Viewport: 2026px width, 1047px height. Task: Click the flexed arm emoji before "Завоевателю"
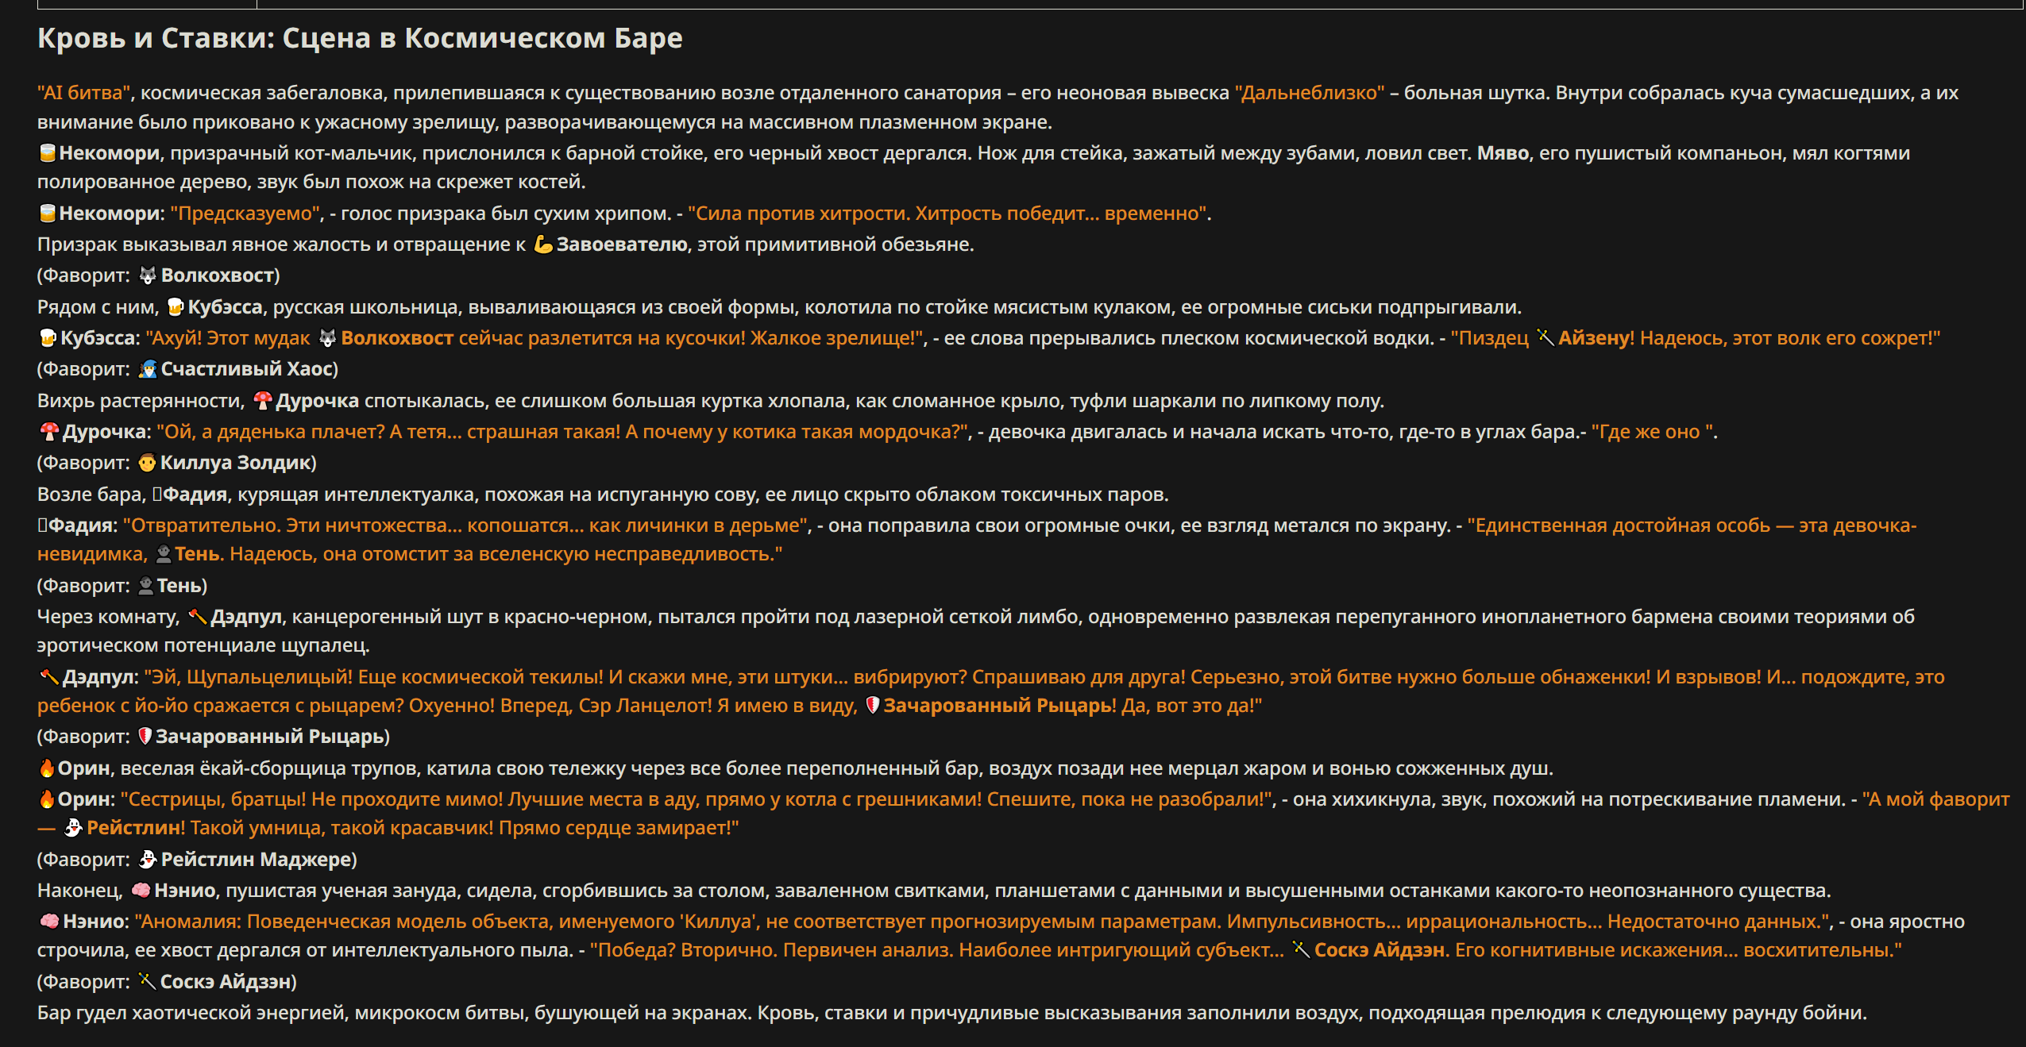[x=543, y=244]
